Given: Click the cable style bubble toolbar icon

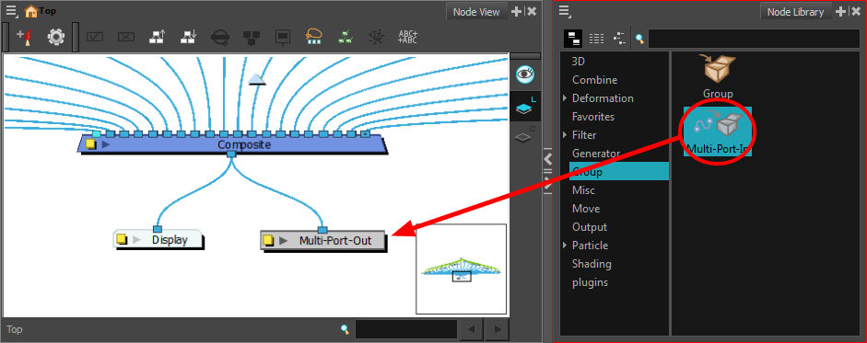Looking at the screenshot, I should pyautogui.click(x=314, y=37).
